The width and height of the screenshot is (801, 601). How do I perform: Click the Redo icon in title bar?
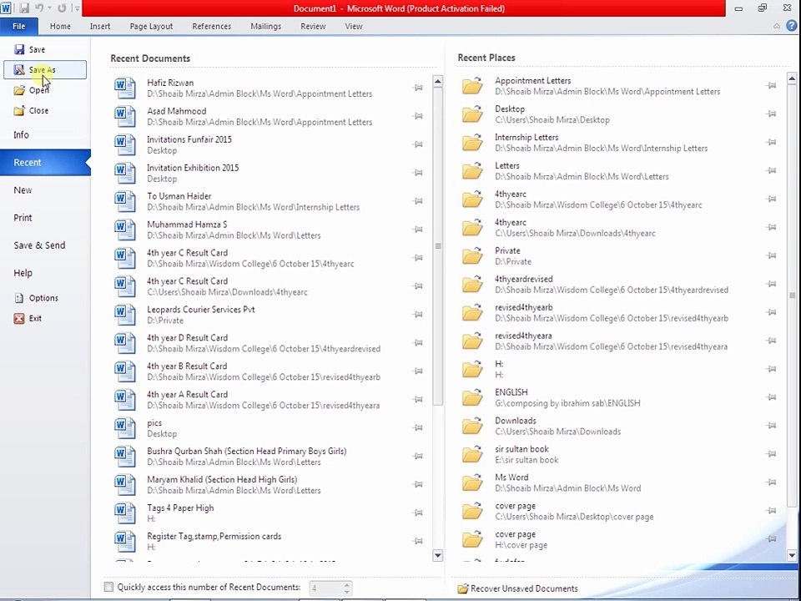61,8
